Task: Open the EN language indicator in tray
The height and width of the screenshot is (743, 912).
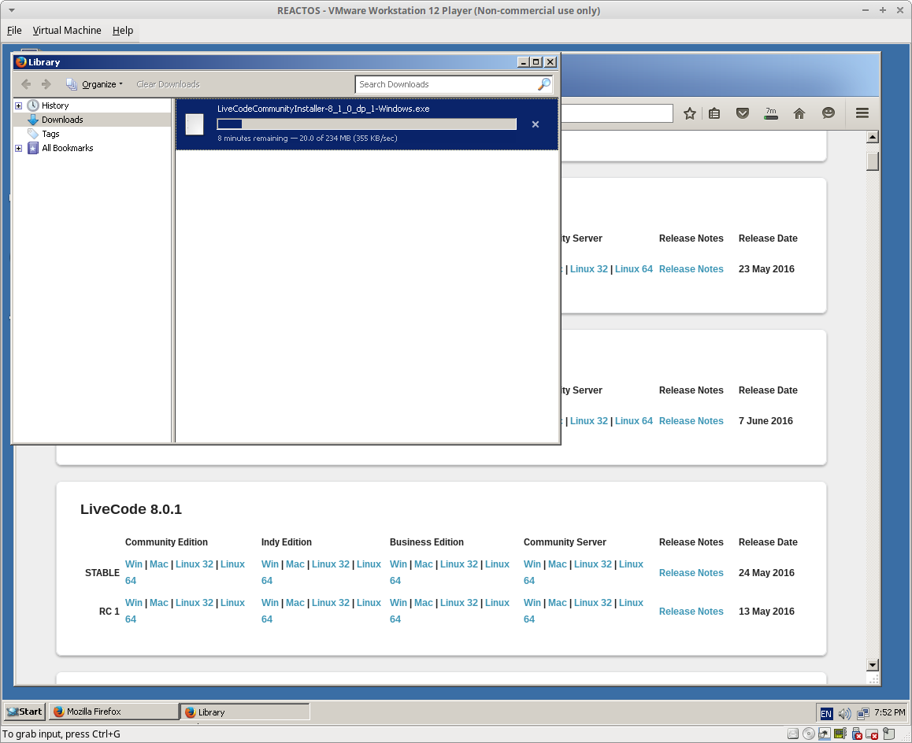Action: click(x=826, y=713)
